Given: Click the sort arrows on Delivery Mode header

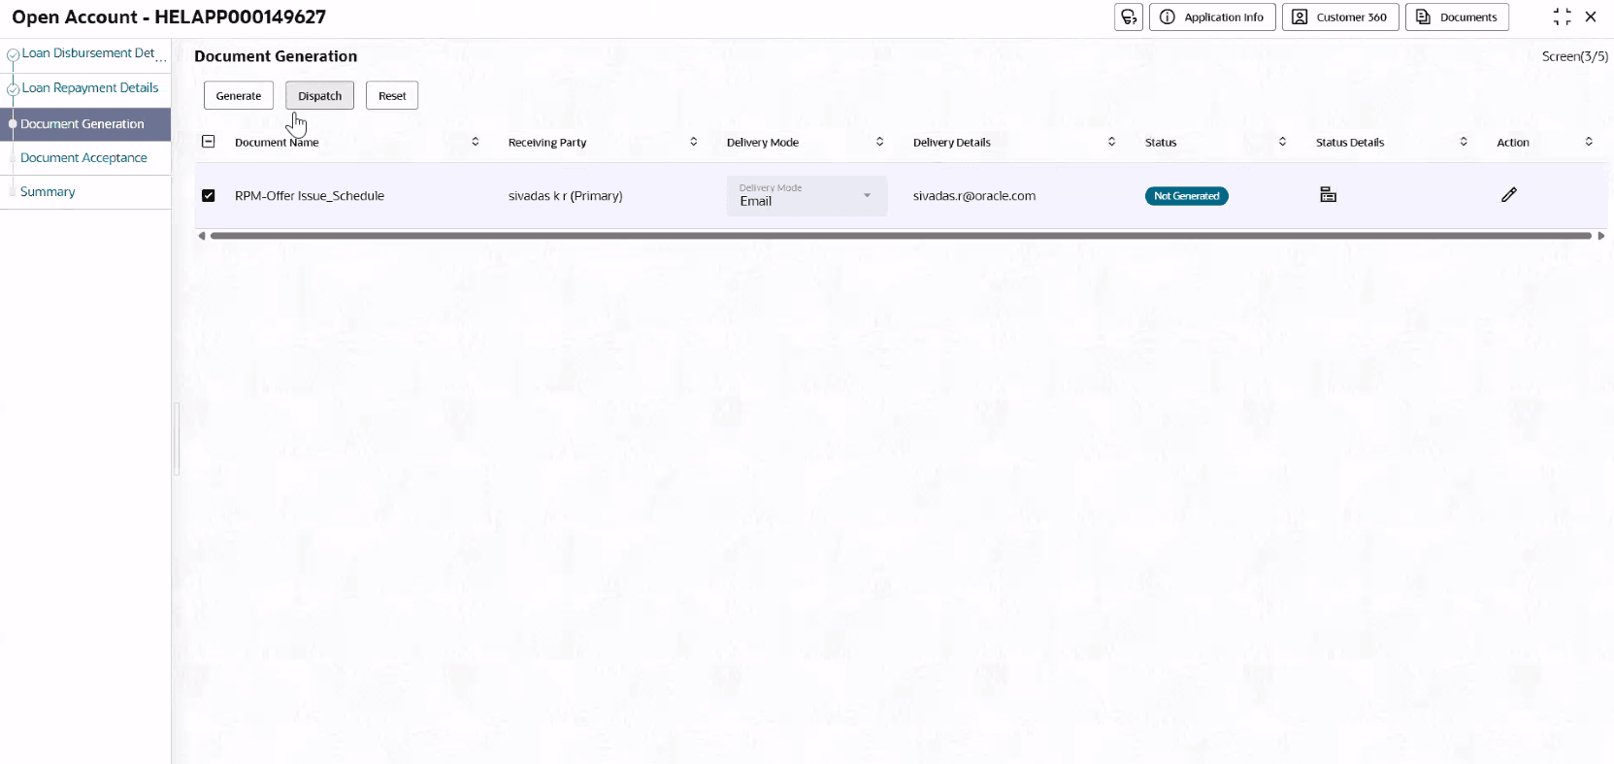Looking at the screenshot, I should (880, 142).
